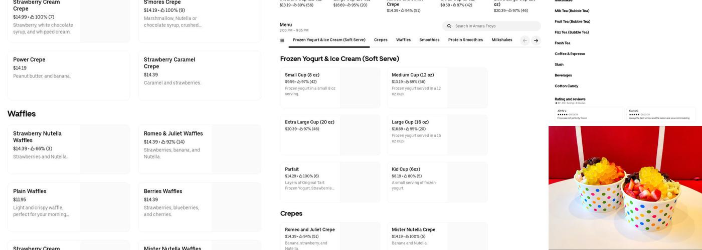The image size is (702, 250).
Task: Switch to the Waffles tab
Action: pos(403,40)
